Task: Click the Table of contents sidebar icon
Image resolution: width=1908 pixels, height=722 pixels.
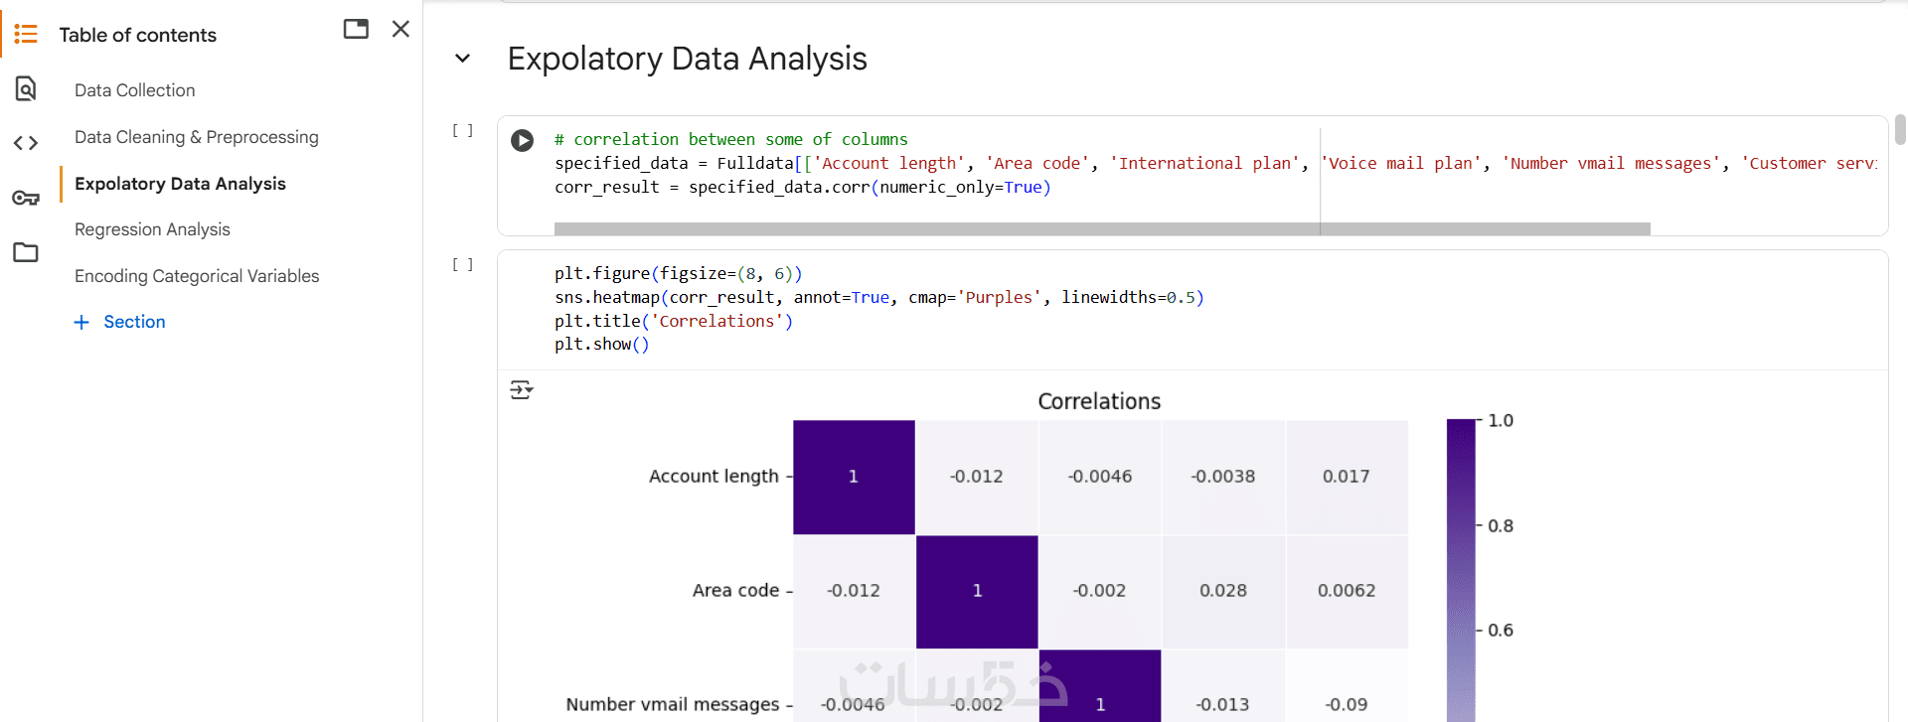Action: point(26,35)
